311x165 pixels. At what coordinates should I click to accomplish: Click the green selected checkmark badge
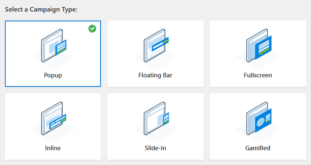tap(92, 29)
